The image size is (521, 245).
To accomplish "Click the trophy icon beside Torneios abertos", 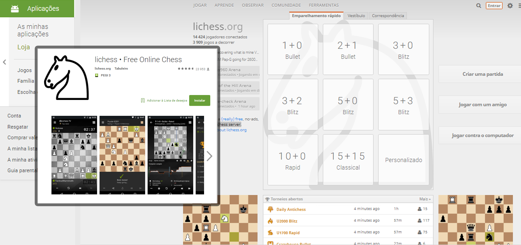I will pyautogui.click(x=267, y=199).
